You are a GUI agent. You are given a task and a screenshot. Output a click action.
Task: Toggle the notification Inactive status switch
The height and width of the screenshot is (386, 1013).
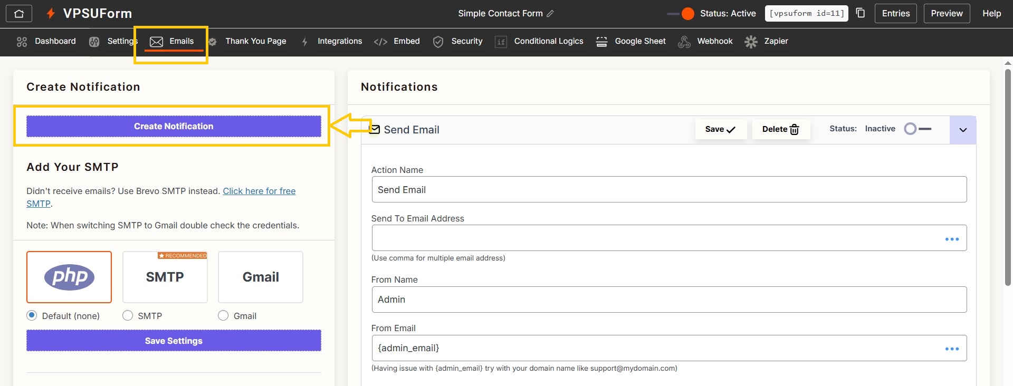coord(918,129)
